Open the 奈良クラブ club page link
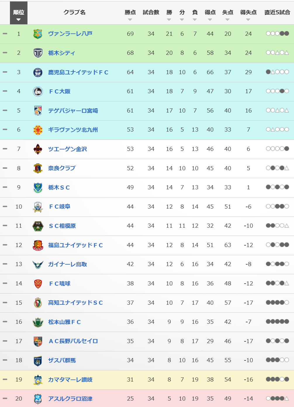The width and height of the screenshot is (294, 407). click(x=62, y=168)
